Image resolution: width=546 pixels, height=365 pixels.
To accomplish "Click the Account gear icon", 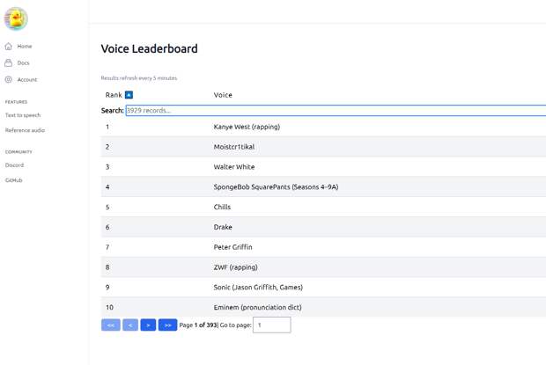I will pyautogui.click(x=8, y=80).
